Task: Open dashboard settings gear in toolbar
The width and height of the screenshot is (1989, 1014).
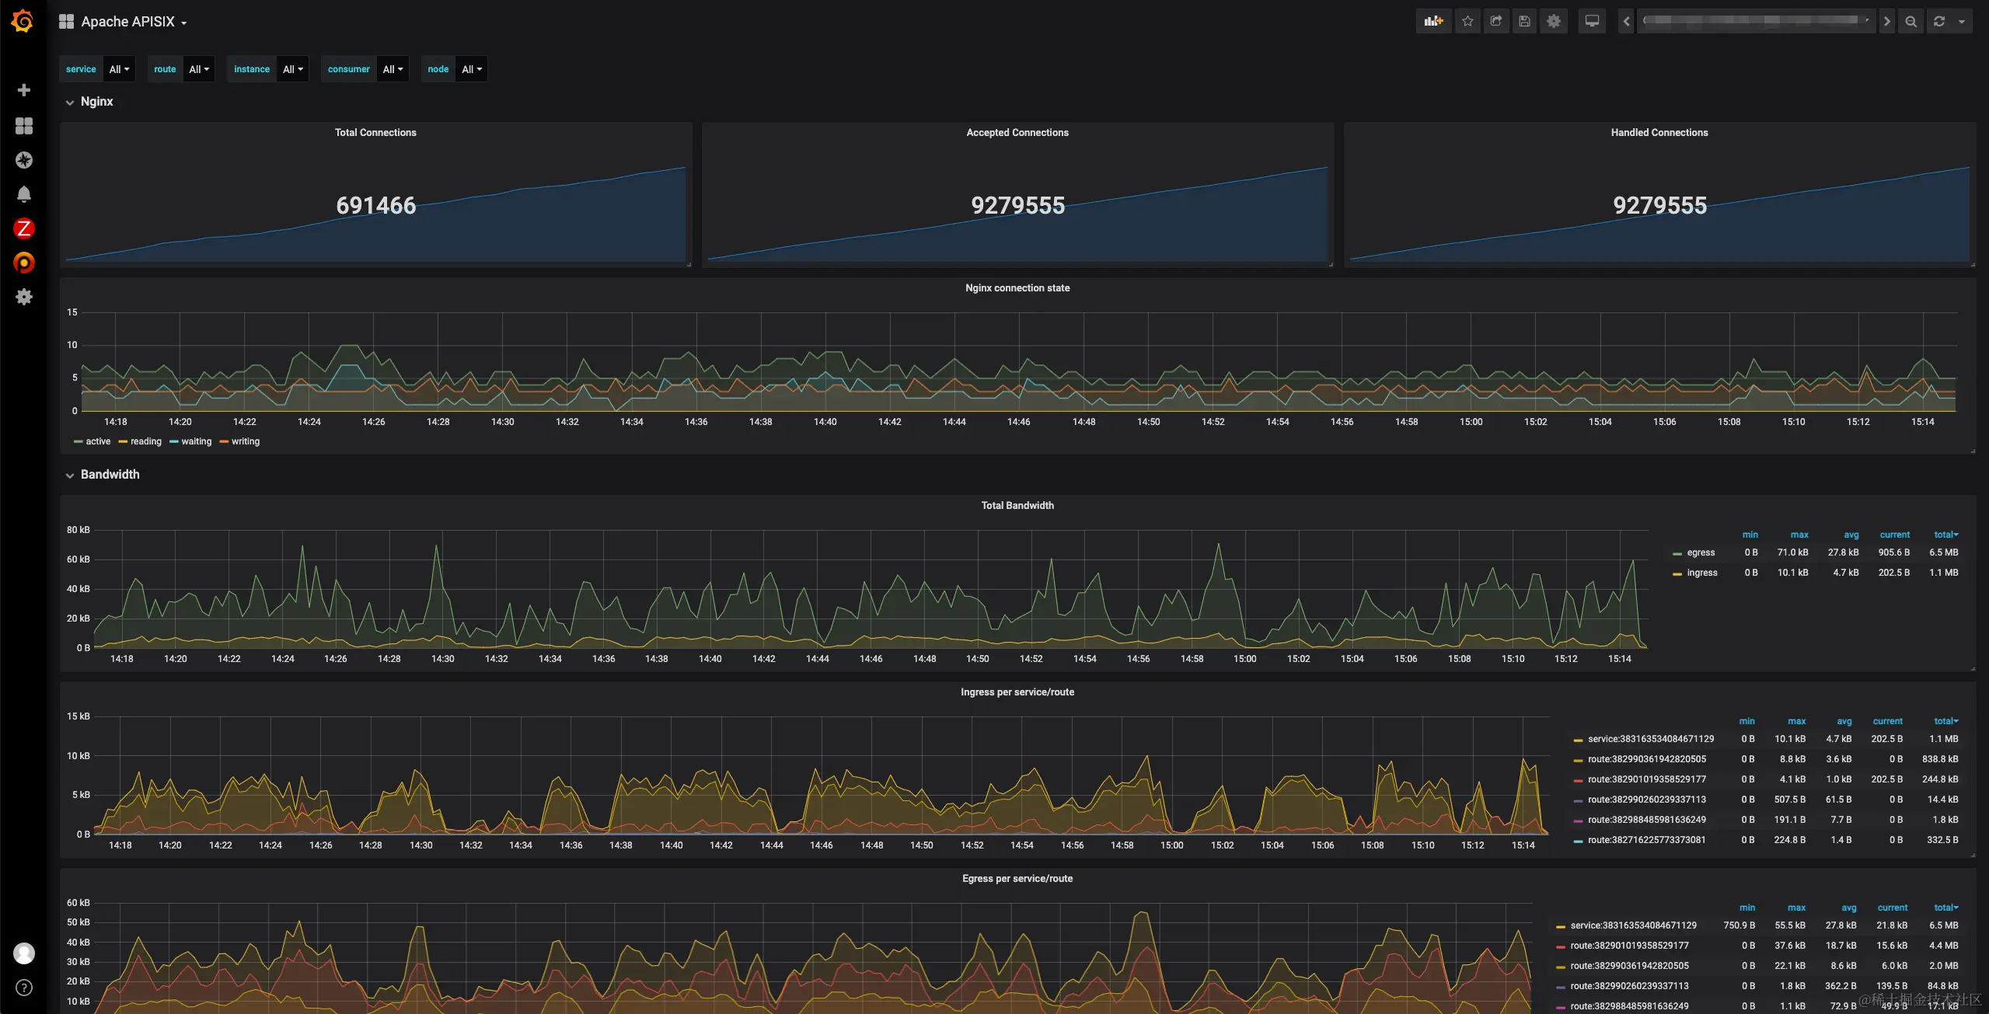Action: click(1554, 22)
